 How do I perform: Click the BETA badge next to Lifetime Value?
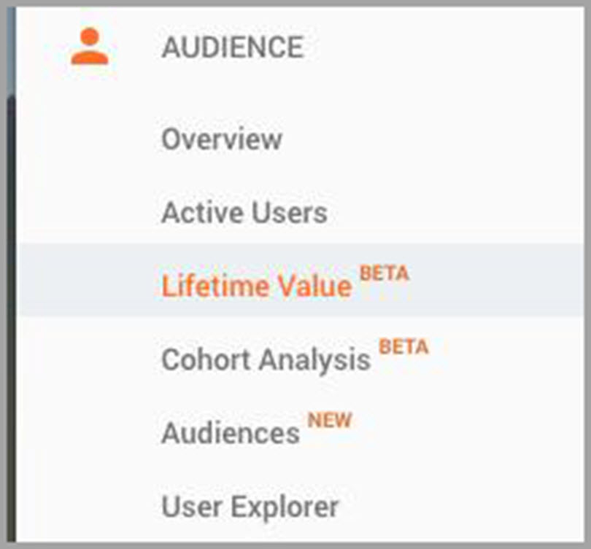click(385, 273)
